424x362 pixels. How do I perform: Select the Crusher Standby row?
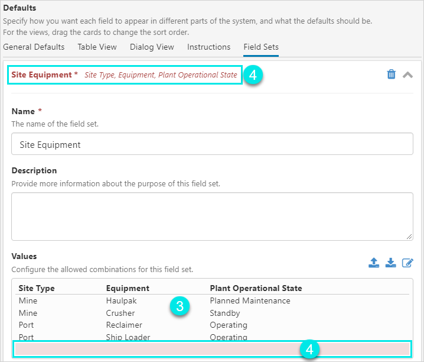[x=120, y=313]
